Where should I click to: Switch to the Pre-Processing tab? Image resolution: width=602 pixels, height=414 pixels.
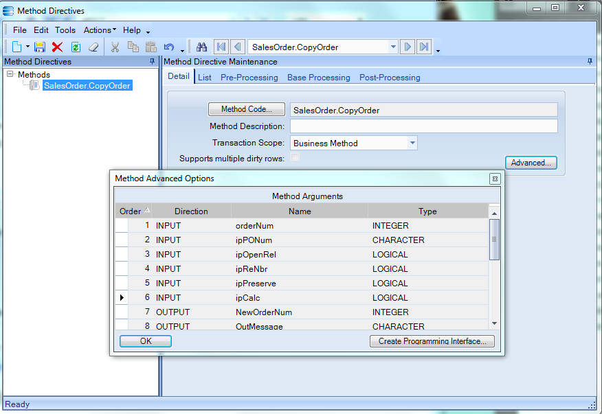(x=249, y=78)
